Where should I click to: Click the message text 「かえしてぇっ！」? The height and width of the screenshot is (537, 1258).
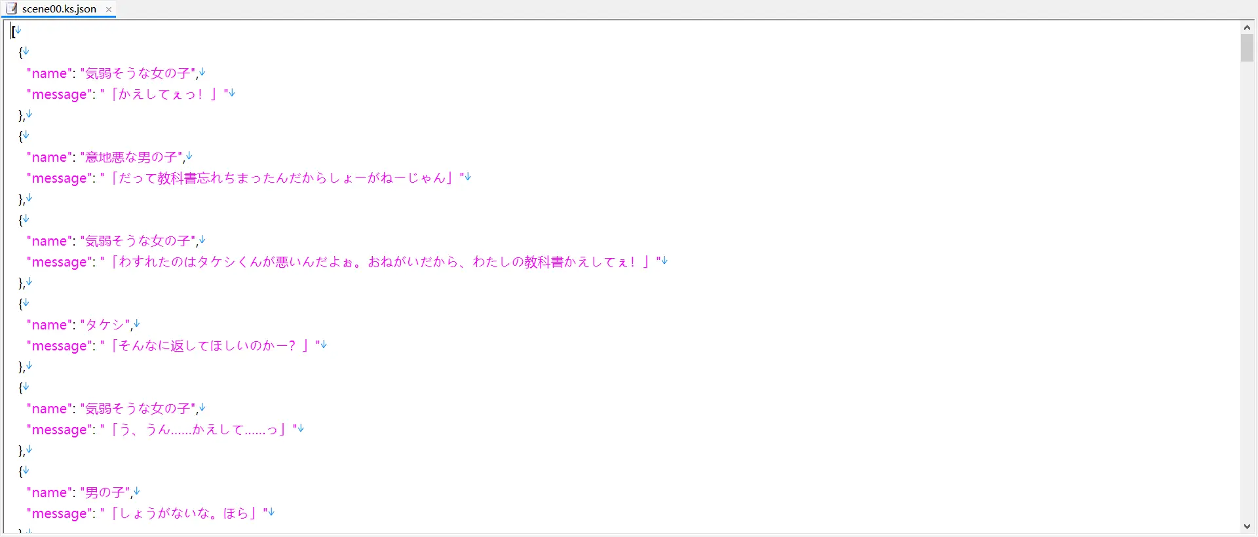pos(164,94)
